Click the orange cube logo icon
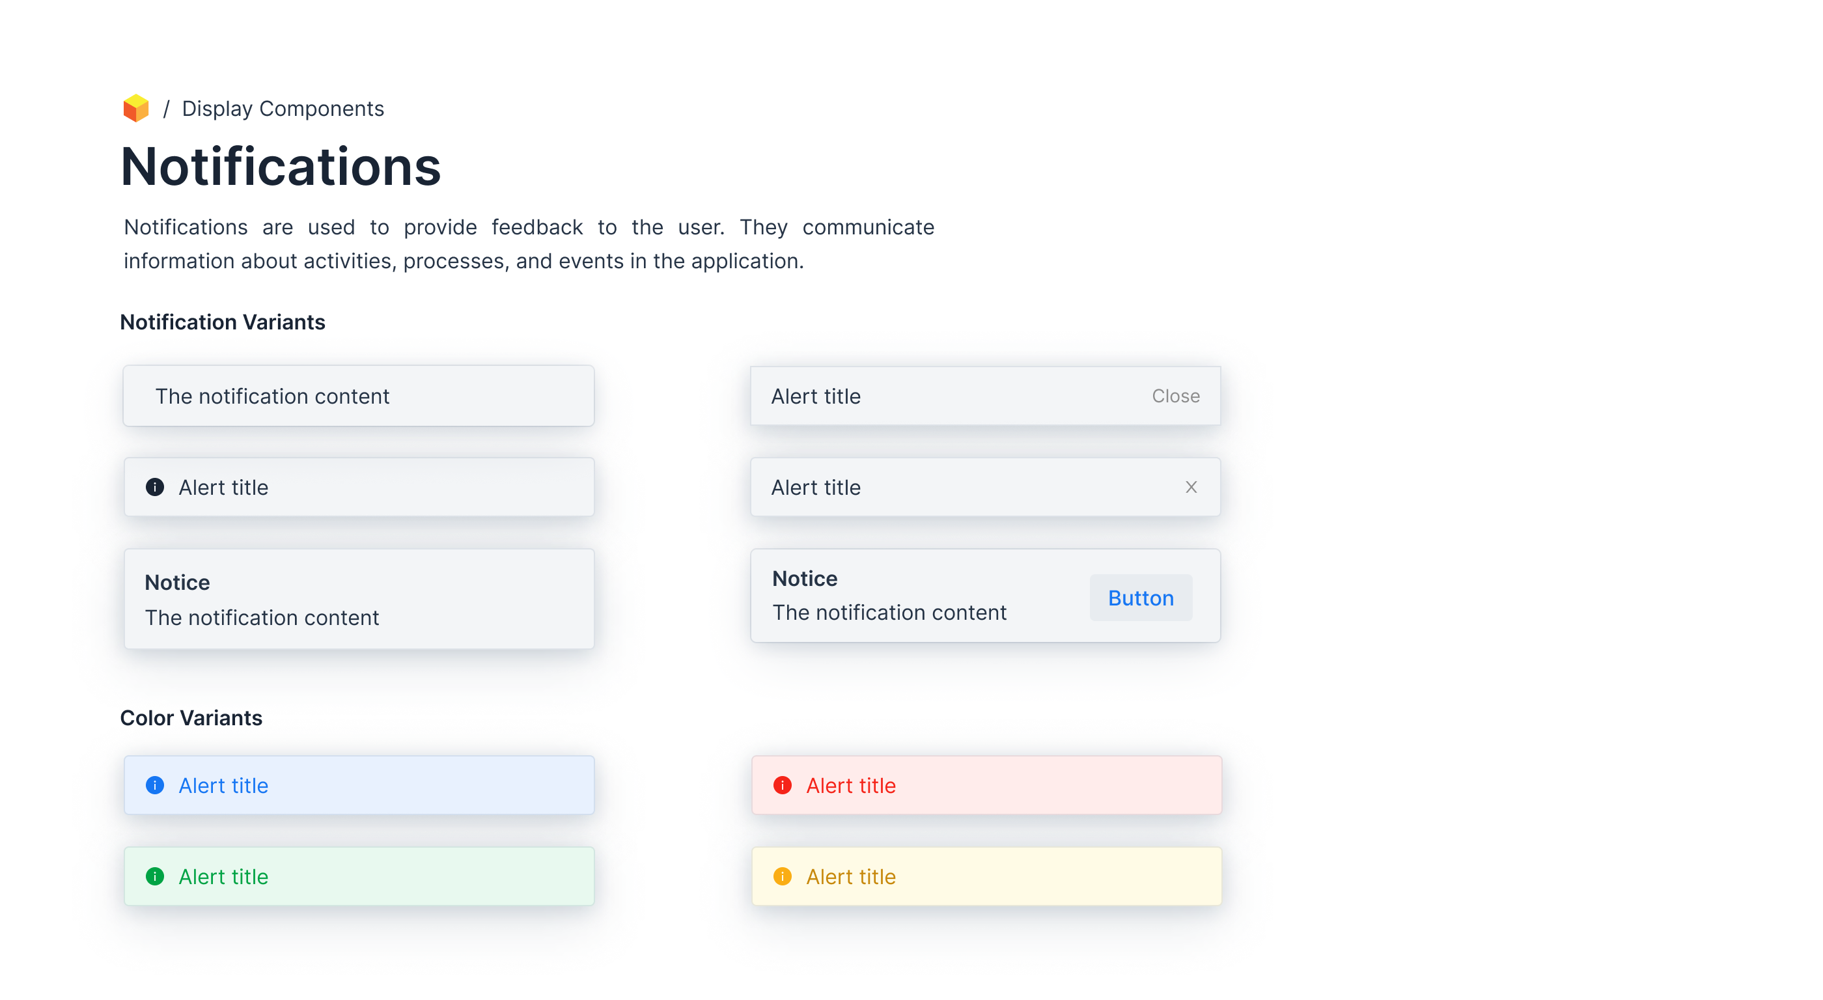Viewport: 1823px width, 1000px height. tap(136, 108)
